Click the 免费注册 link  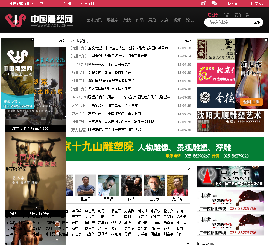(x=87, y=4)
